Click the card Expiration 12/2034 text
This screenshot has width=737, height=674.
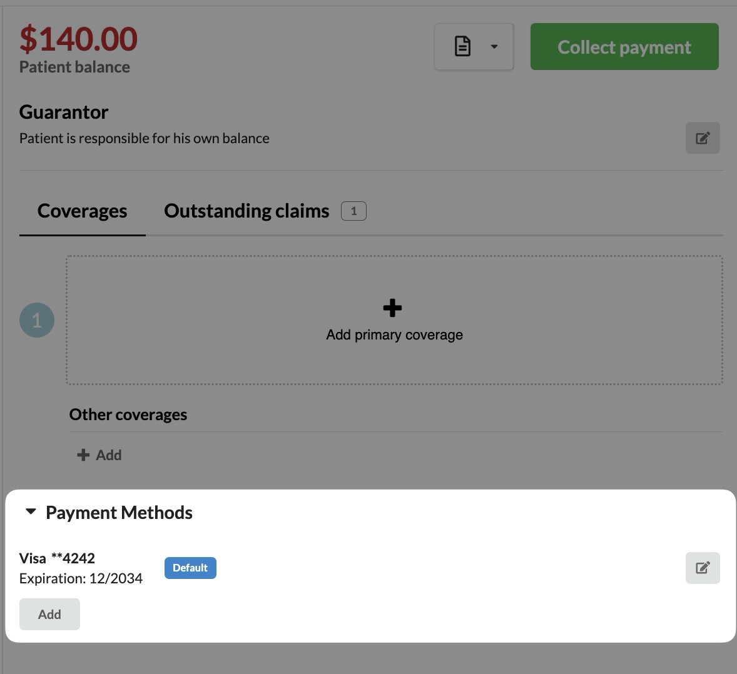(81, 578)
